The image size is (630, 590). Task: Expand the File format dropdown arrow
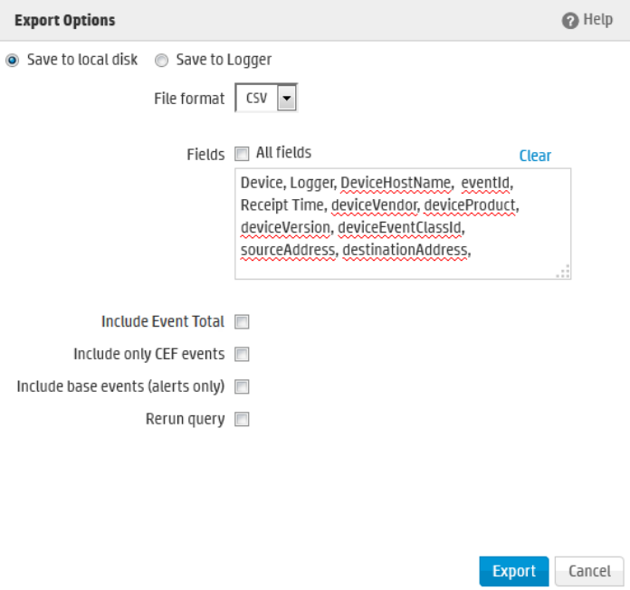point(286,99)
